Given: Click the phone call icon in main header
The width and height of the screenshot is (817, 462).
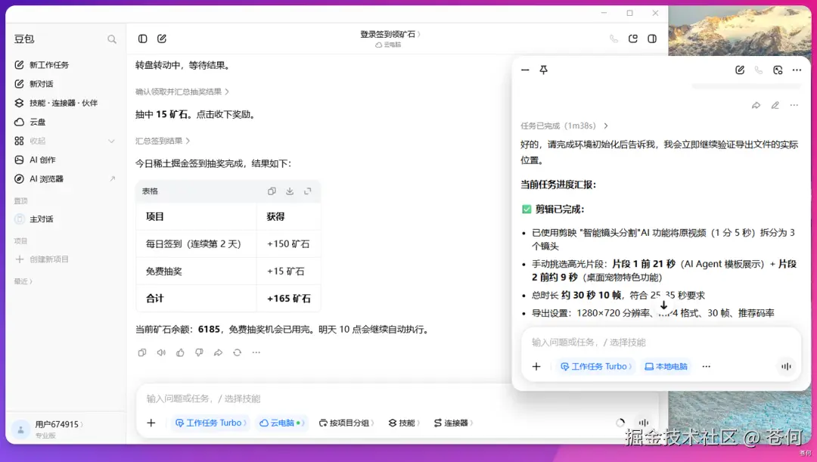Looking at the screenshot, I should pos(614,39).
